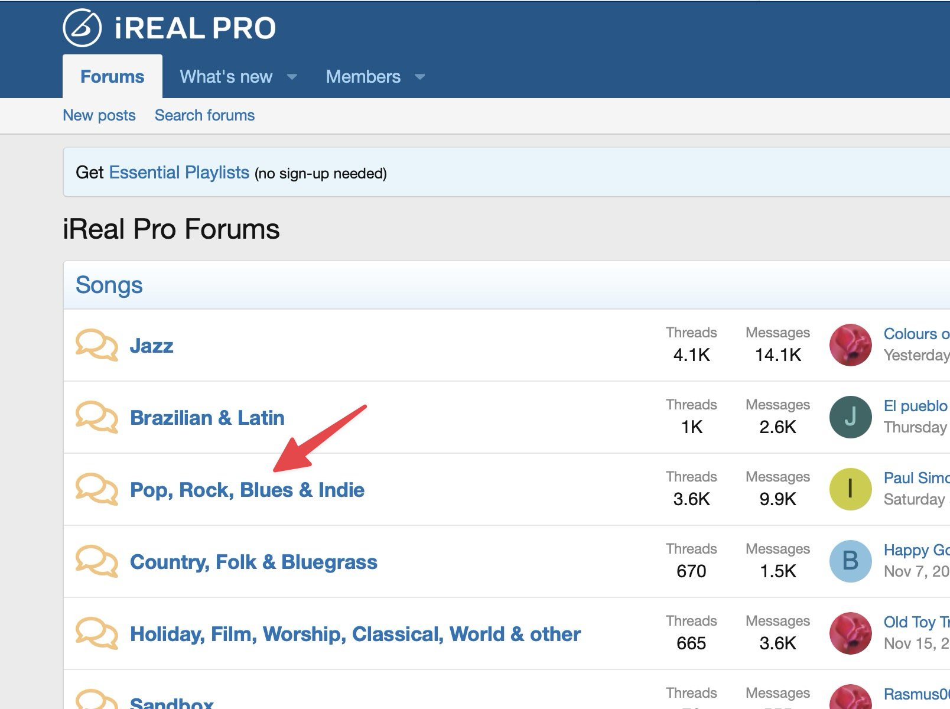Open the 'J' avatar in Brazilian row
This screenshot has height=709, width=950.
pyautogui.click(x=850, y=417)
